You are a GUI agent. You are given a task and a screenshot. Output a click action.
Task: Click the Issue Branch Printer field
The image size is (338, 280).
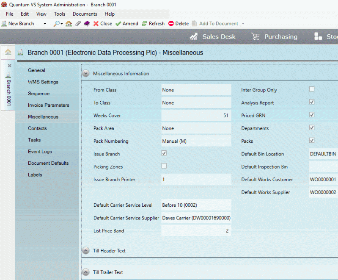pyautogui.click(x=196, y=180)
